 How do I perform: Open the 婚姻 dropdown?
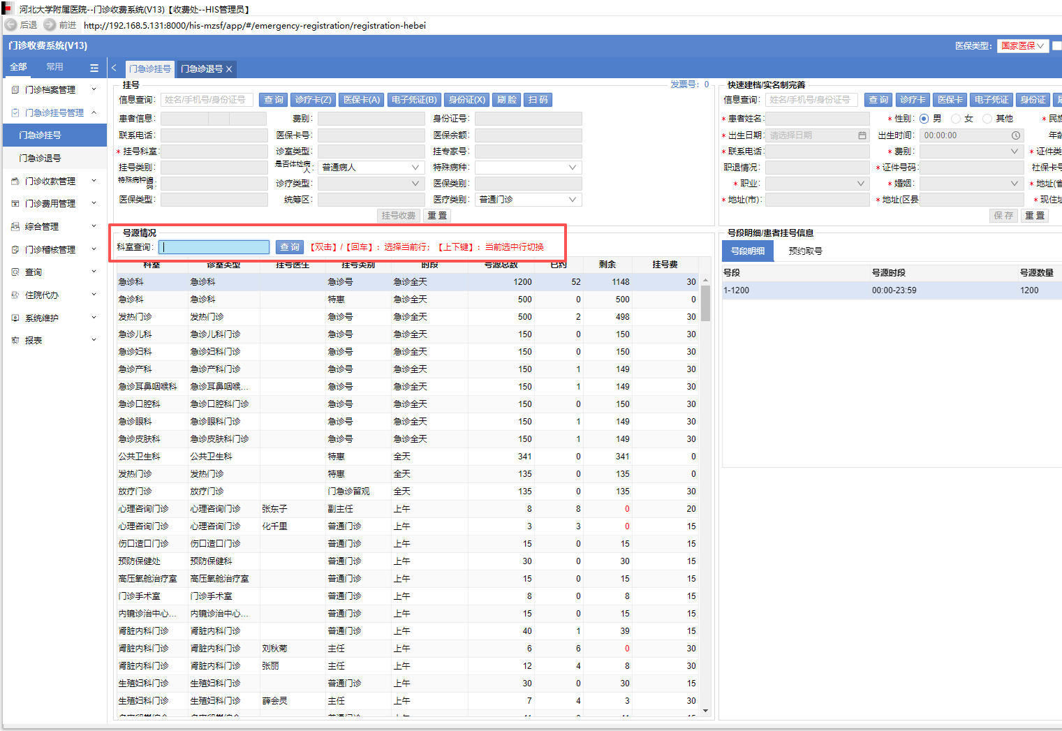971,184
